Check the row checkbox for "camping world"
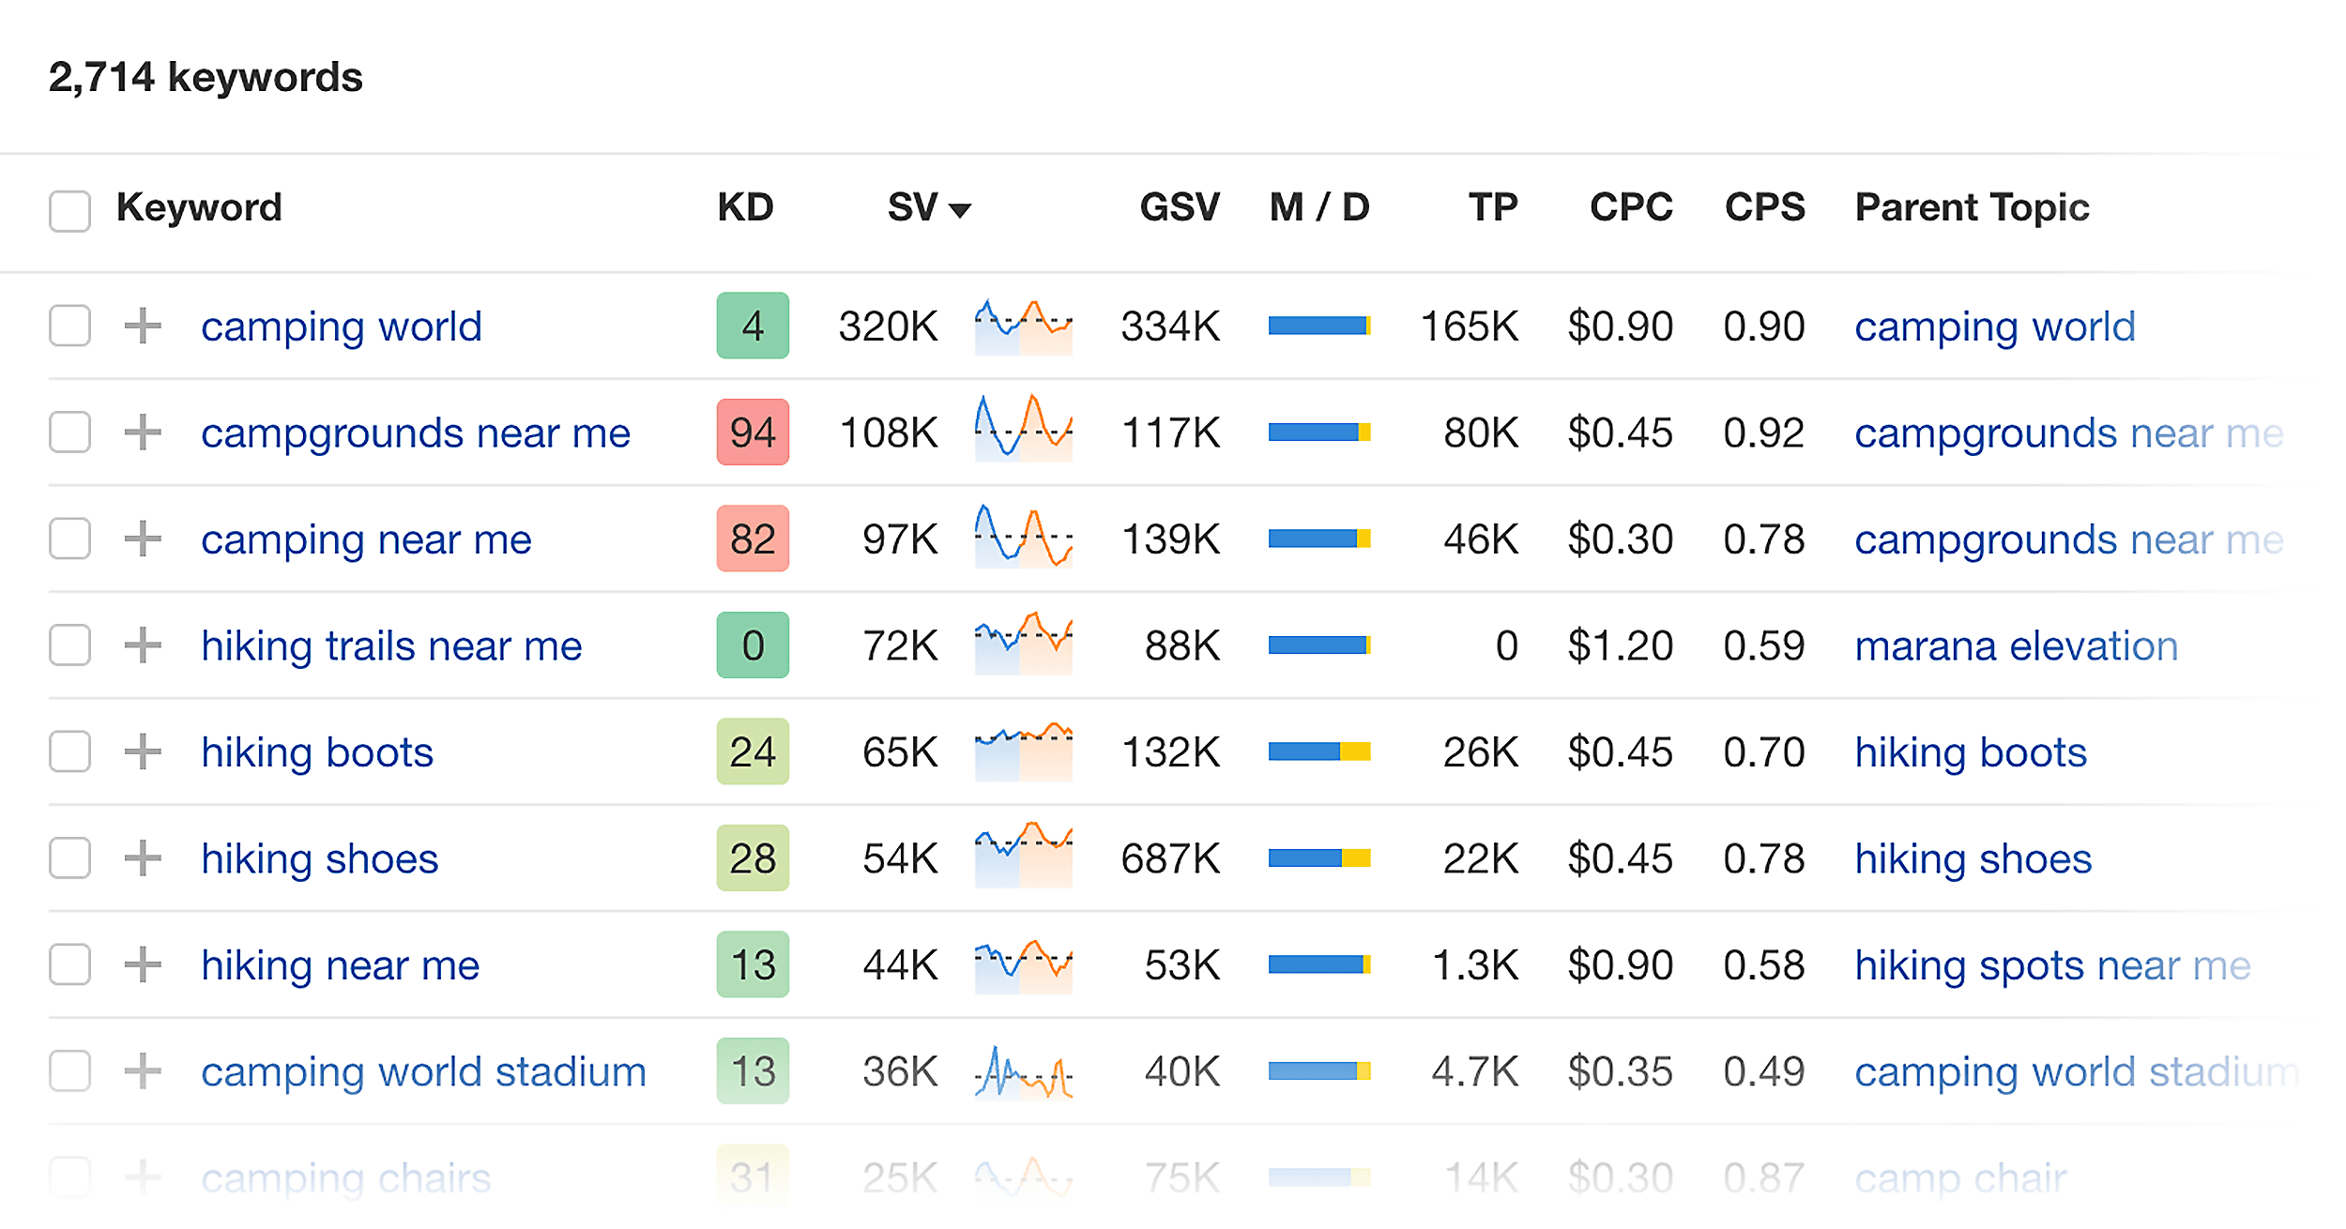The image size is (2346, 1229). 69,326
